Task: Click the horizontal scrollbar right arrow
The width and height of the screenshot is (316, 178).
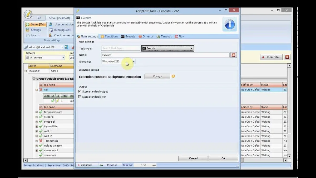Action: point(285,160)
